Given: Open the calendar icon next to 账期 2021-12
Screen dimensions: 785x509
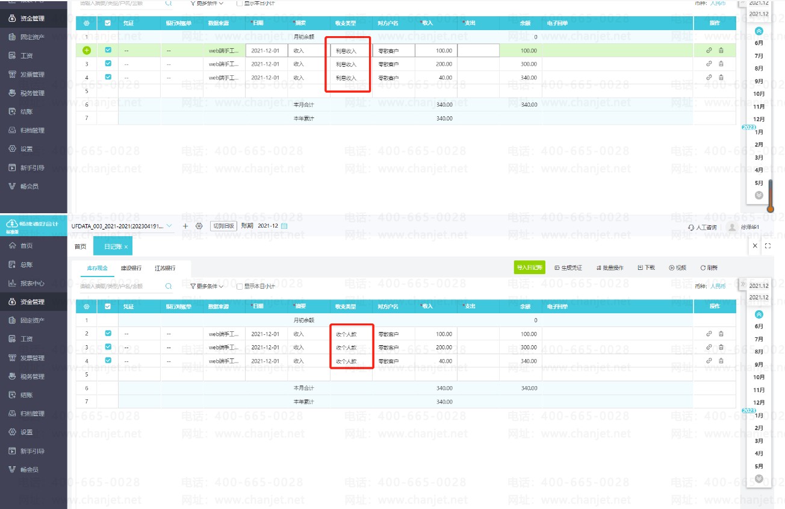Looking at the screenshot, I should point(284,226).
